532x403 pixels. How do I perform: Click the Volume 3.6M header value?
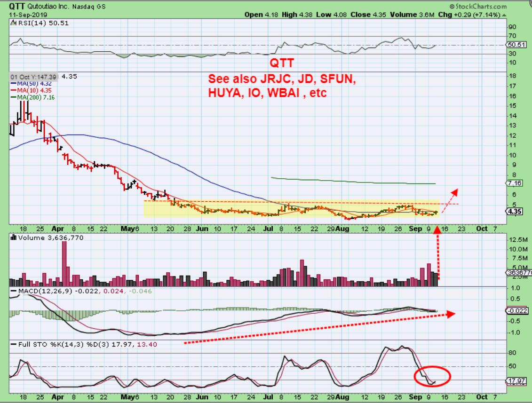pyautogui.click(x=412, y=15)
